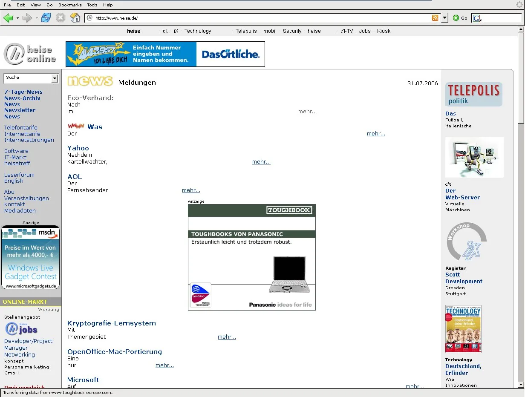Screen dimensions: 525x397
Task: Click the Telepolis politik logo
Action: click(x=474, y=94)
